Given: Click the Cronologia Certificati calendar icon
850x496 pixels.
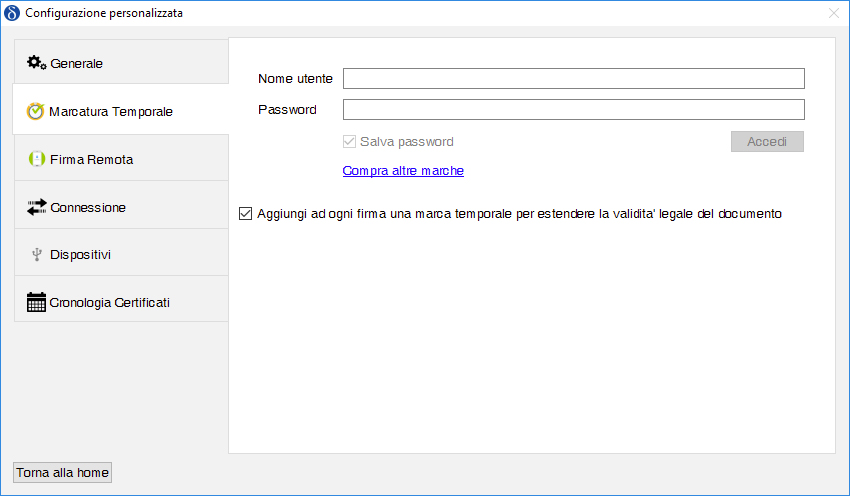Looking at the screenshot, I should (37, 302).
